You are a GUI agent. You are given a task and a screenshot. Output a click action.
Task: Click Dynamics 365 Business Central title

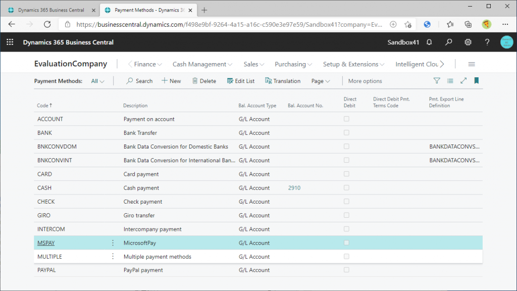coord(68,42)
